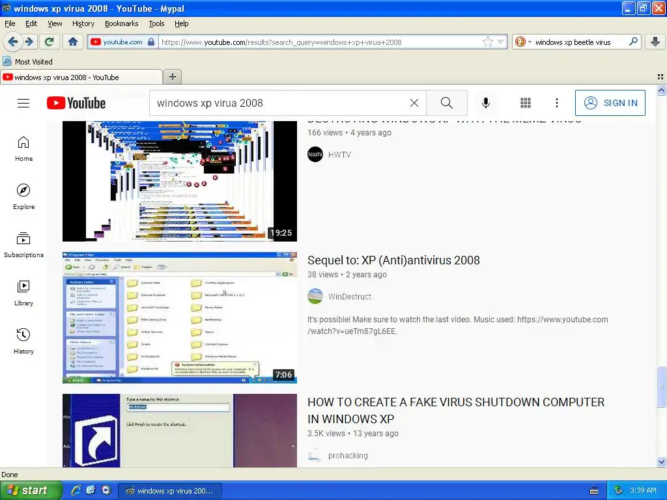This screenshot has height=500, width=667.
Task: Open YouTube settings three-dot menu
Action: tap(556, 103)
